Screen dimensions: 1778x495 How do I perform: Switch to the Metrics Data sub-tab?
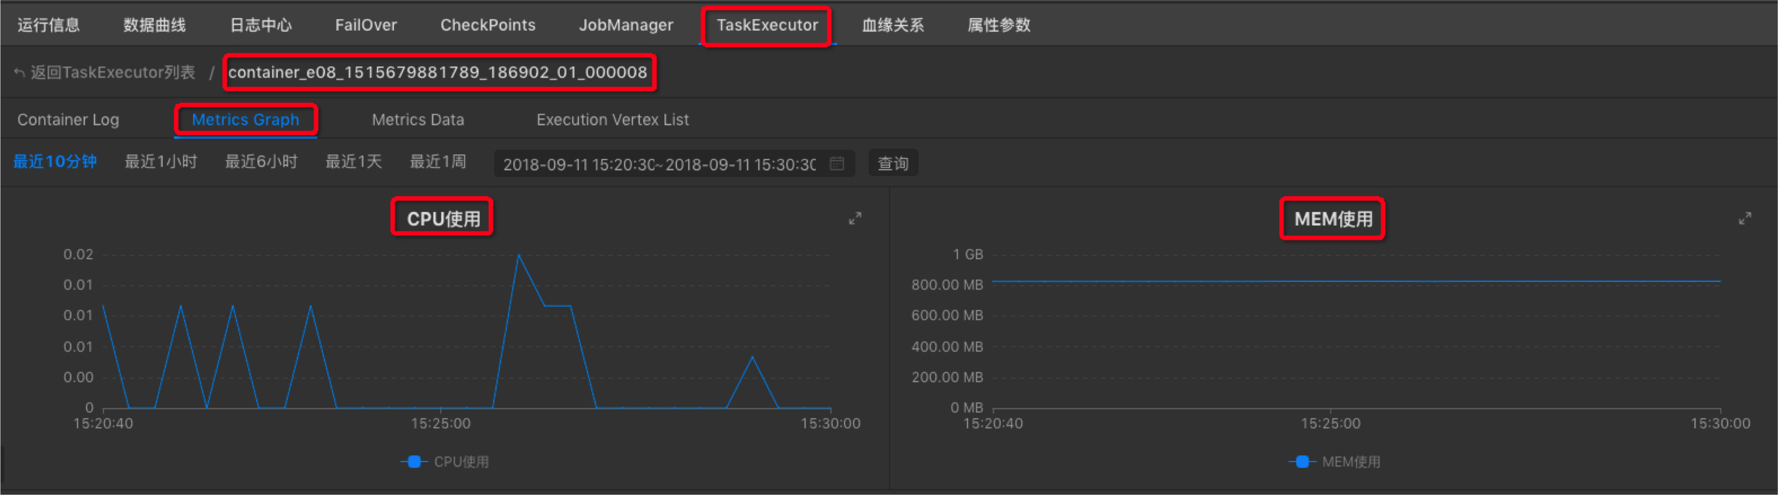(417, 119)
